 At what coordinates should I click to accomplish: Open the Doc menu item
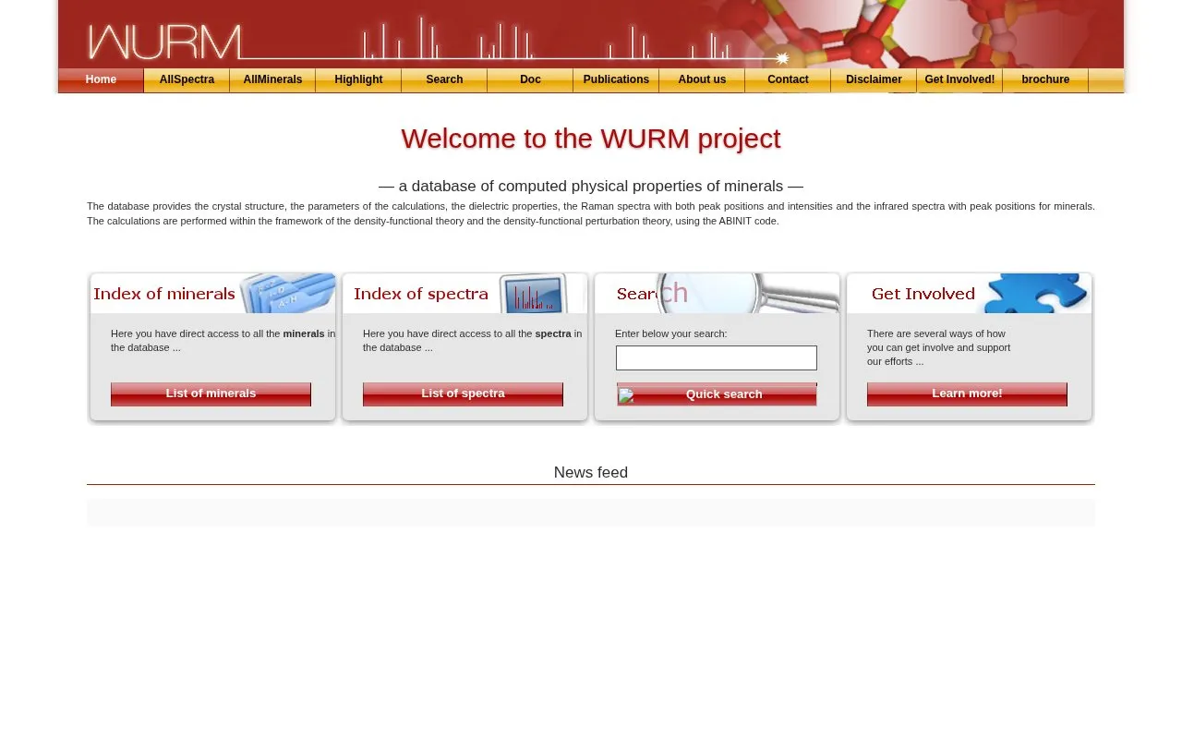click(x=530, y=80)
